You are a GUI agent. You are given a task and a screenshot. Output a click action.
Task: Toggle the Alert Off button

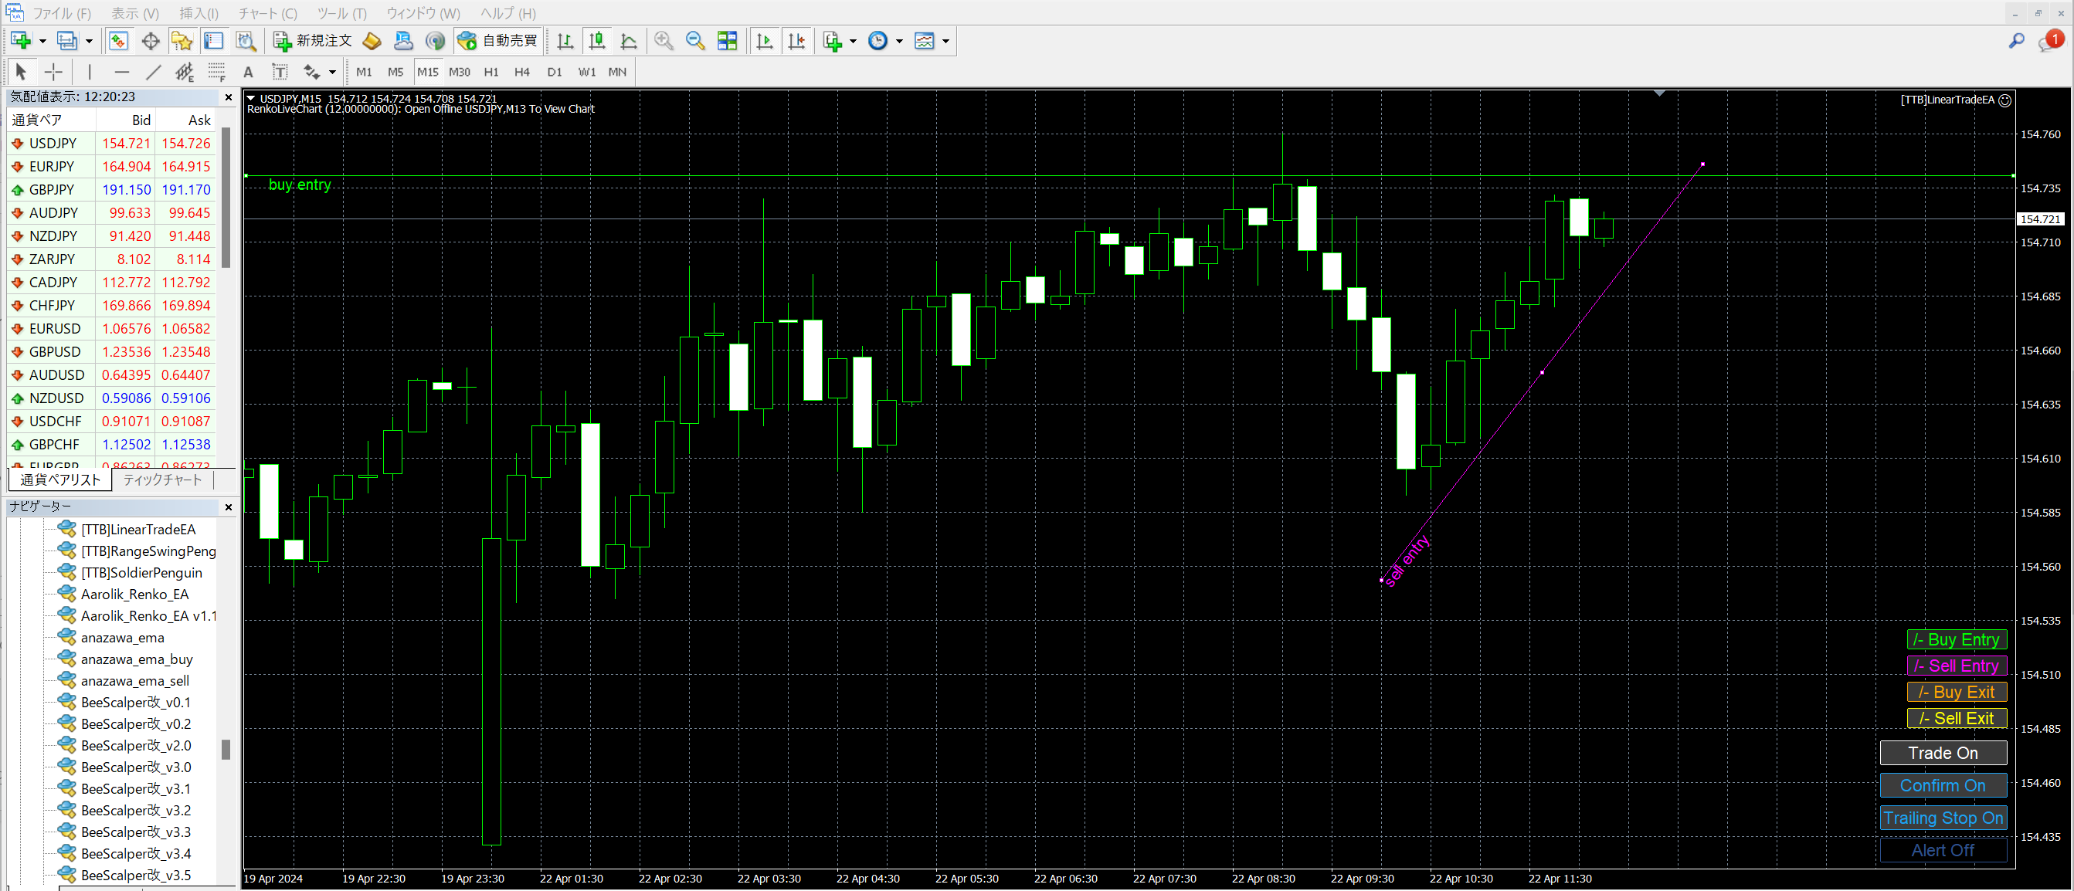[x=1942, y=850]
